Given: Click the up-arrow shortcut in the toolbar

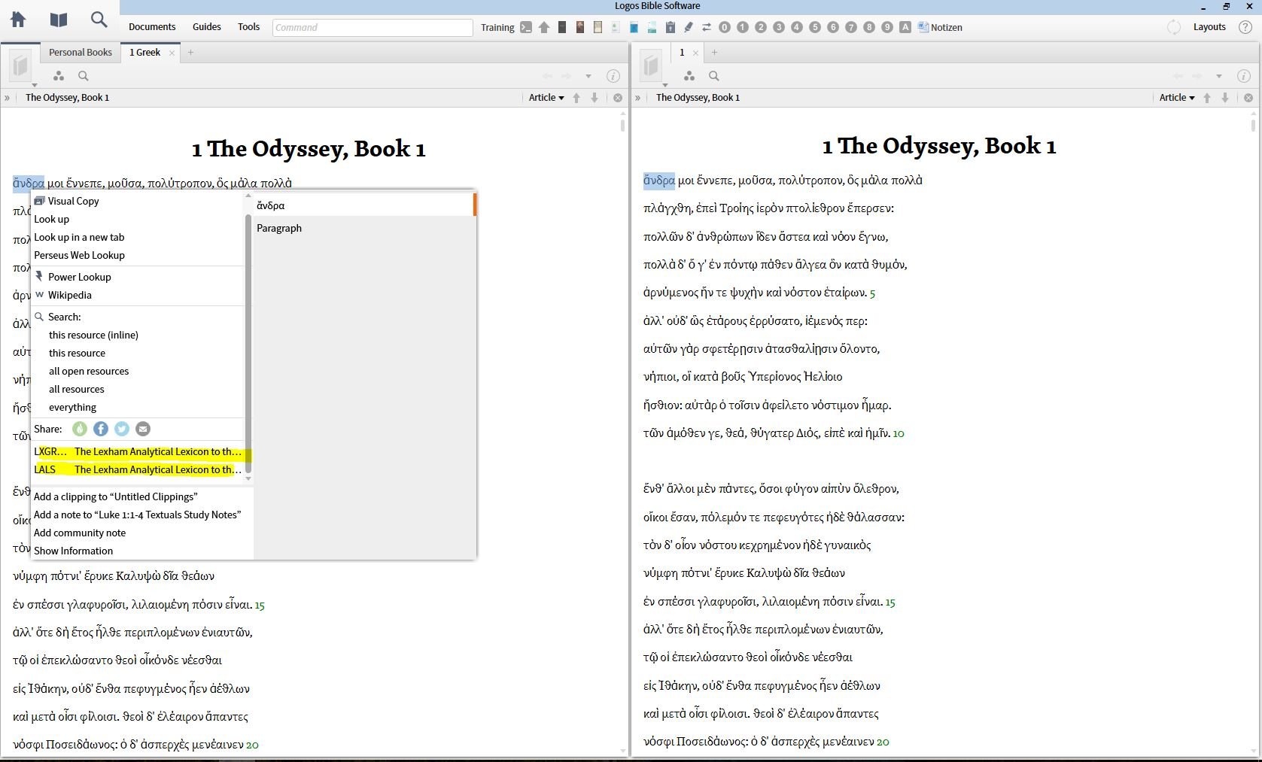Looking at the screenshot, I should click(544, 27).
